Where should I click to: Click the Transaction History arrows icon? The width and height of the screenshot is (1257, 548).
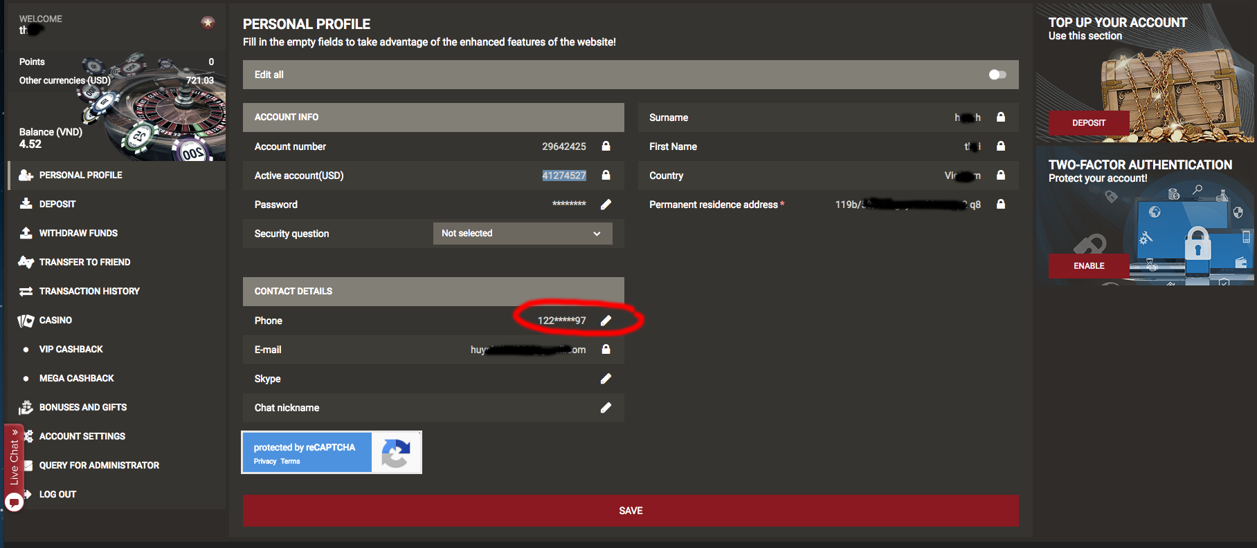click(x=26, y=291)
